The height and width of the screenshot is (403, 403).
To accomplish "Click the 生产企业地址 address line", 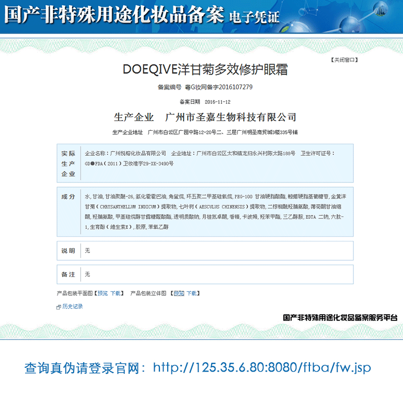I will [205, 132].
